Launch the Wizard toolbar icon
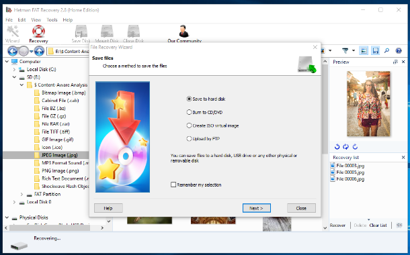The height and width of the screenshot is (255, 410). pyautogui.click(x=12, y=34)
